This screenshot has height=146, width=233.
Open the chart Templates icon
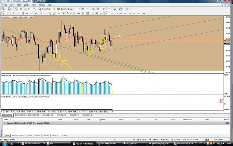pos(126,9)
